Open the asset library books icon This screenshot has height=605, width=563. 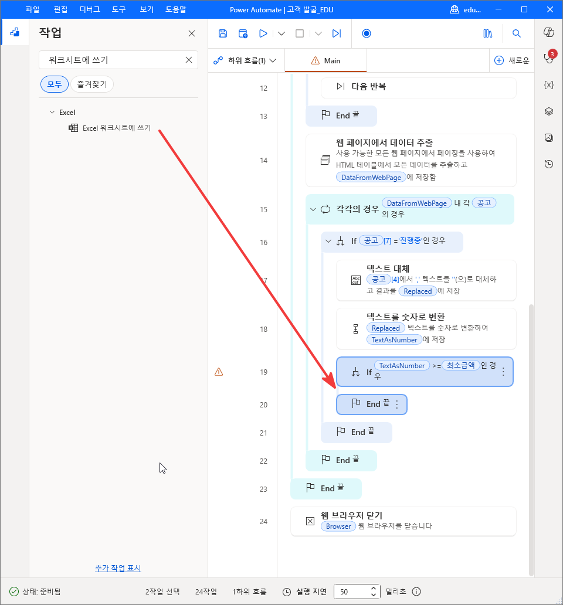(488, 33)
